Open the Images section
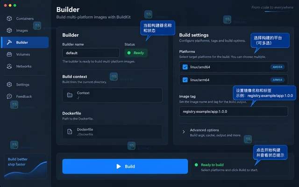The height and width of the screenshot is (187, 299). tap(25, 30)
